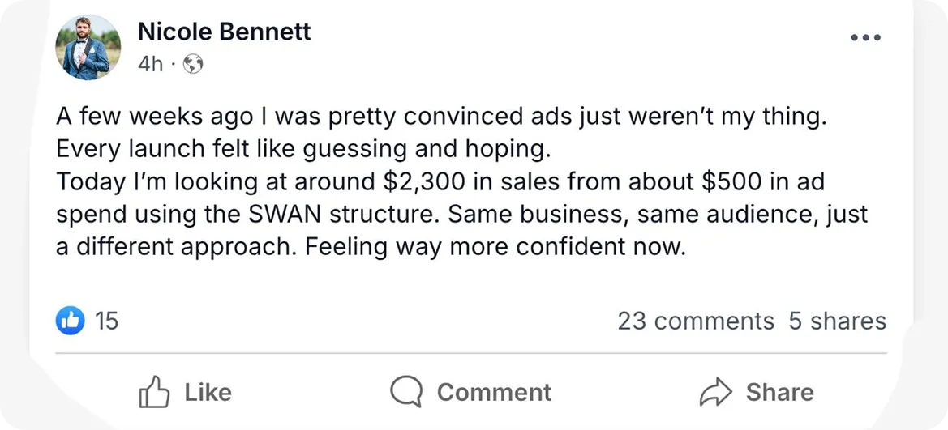View the 15 reactions count
The width and height of the screenshot is (948, 430).
pyautogui.click(x=107, y=321)
